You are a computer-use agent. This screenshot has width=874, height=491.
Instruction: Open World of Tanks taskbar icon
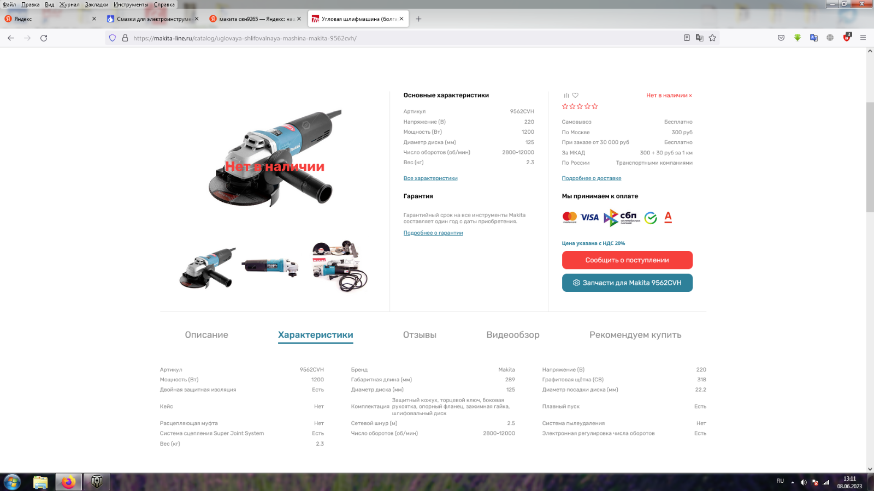tap(97, 482)
